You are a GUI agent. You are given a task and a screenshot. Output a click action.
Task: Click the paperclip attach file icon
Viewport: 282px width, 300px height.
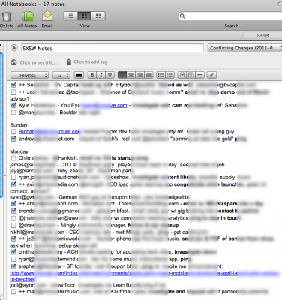click(x=211, y=75)
